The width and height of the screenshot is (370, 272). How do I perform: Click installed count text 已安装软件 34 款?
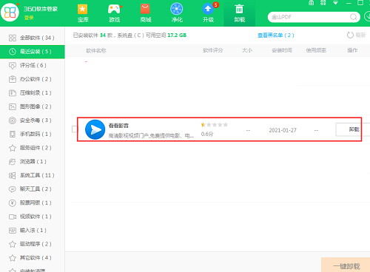tap(92, 35)
